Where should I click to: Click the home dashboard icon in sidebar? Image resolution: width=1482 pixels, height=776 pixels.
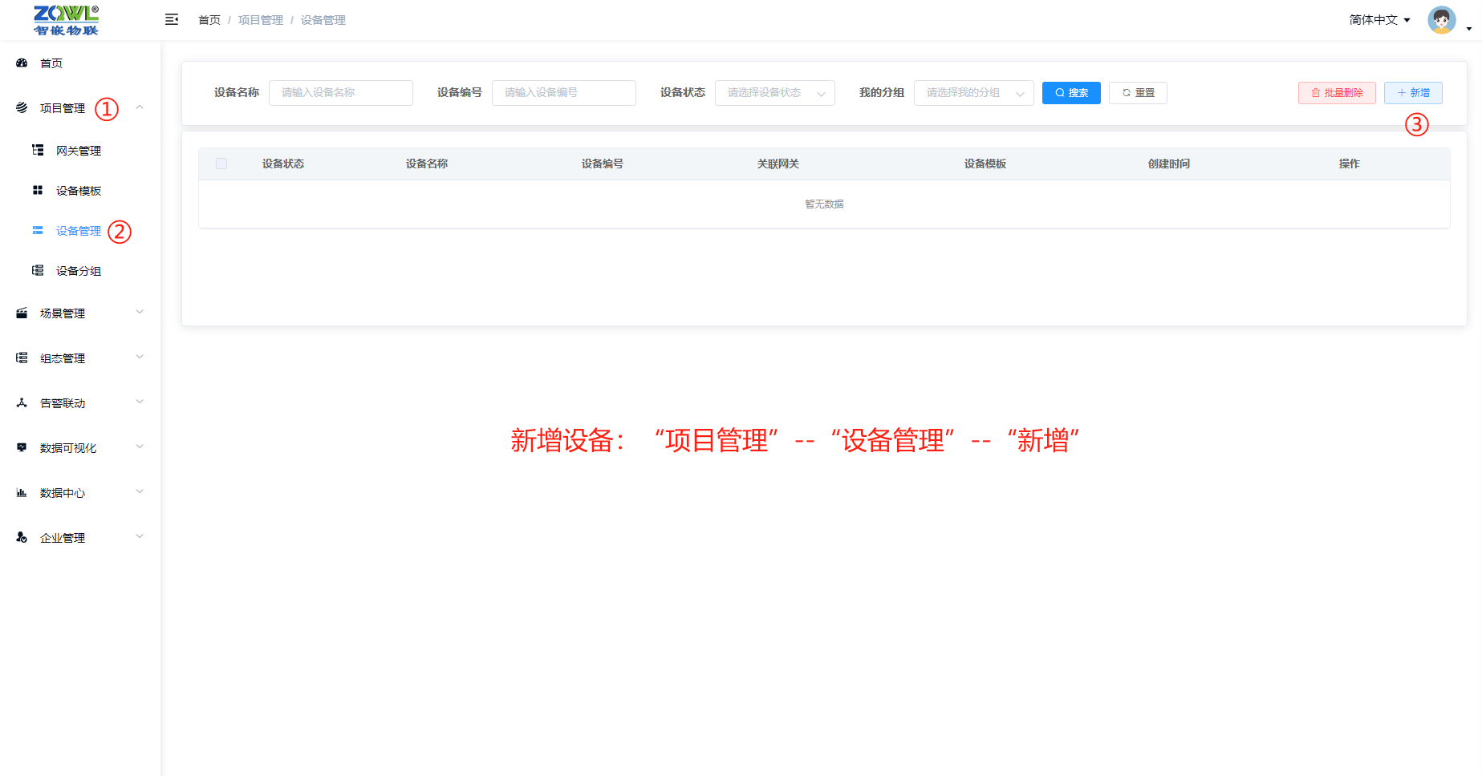(x=22, y=63)
